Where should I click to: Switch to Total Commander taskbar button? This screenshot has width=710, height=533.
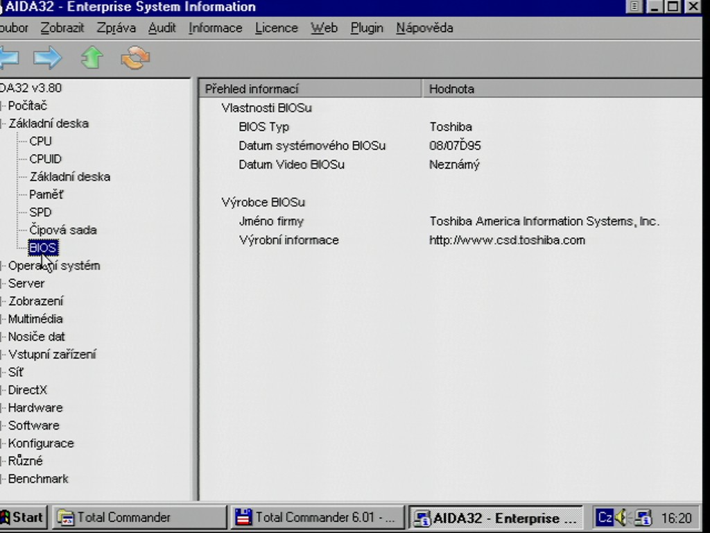click(x=139, y=517)
